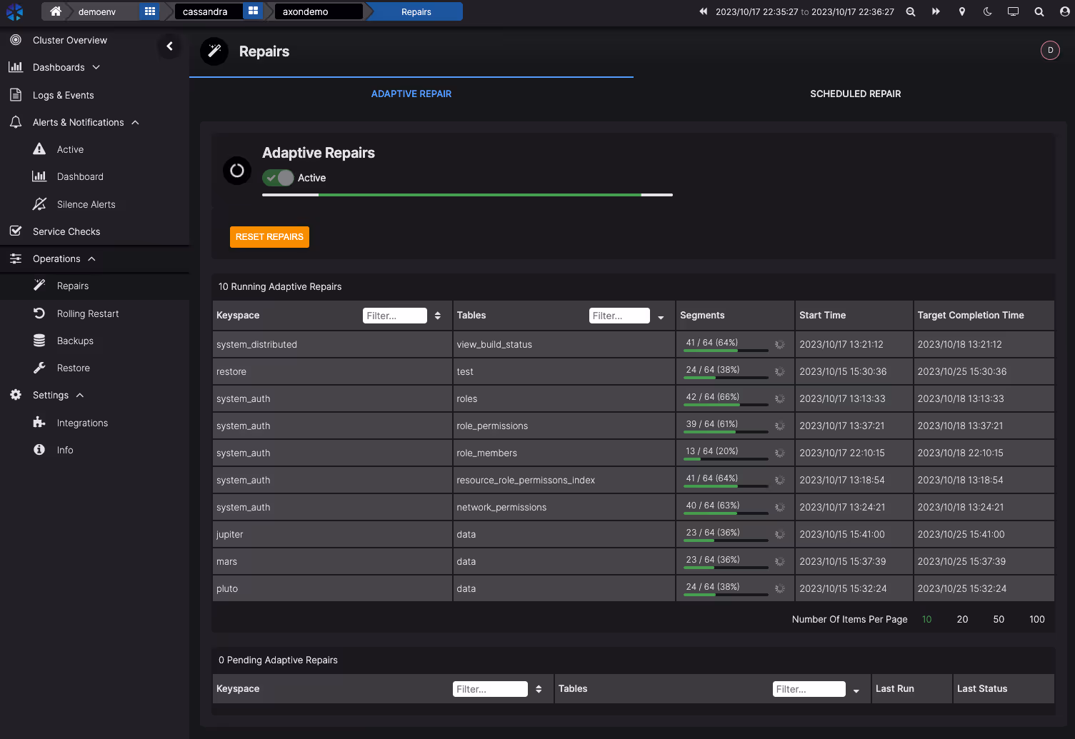Viewport: 1075px width, 739px height.
Task: Open the user account icon
Action: [1064, 11]
